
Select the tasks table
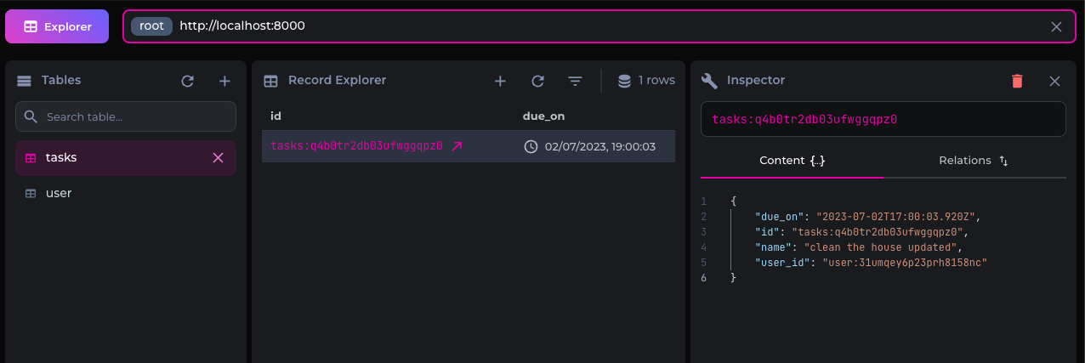coord(61,158)
